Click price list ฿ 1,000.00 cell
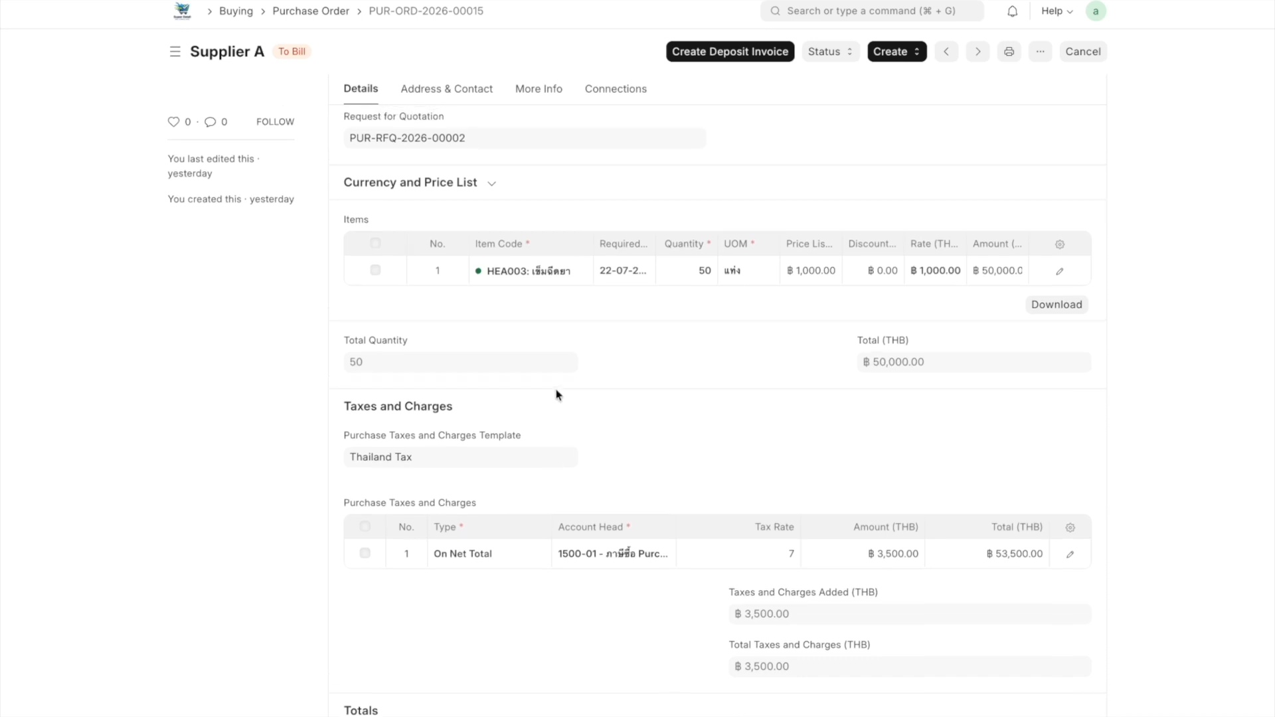Image resolution: width=1275 pixels, height=717 pixels. [811, 271]
